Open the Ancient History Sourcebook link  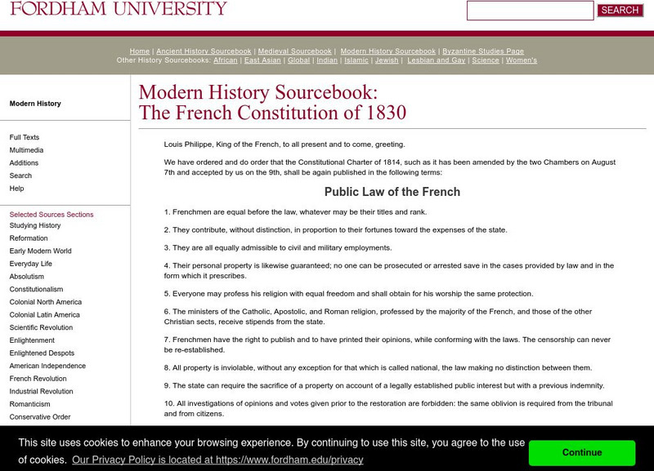204,51
